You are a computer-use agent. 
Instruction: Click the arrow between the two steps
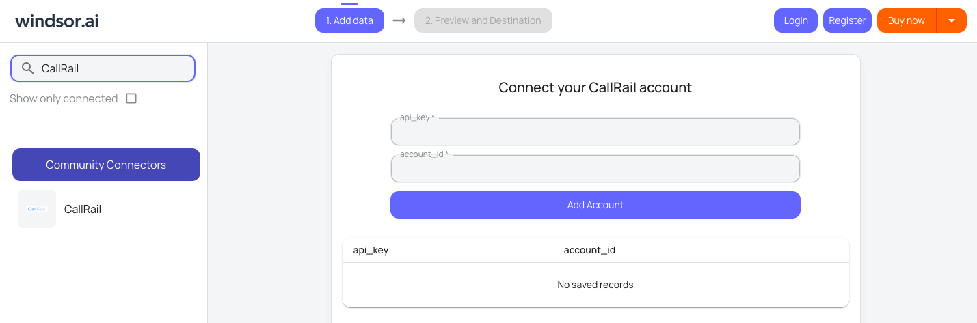point(399,20)
